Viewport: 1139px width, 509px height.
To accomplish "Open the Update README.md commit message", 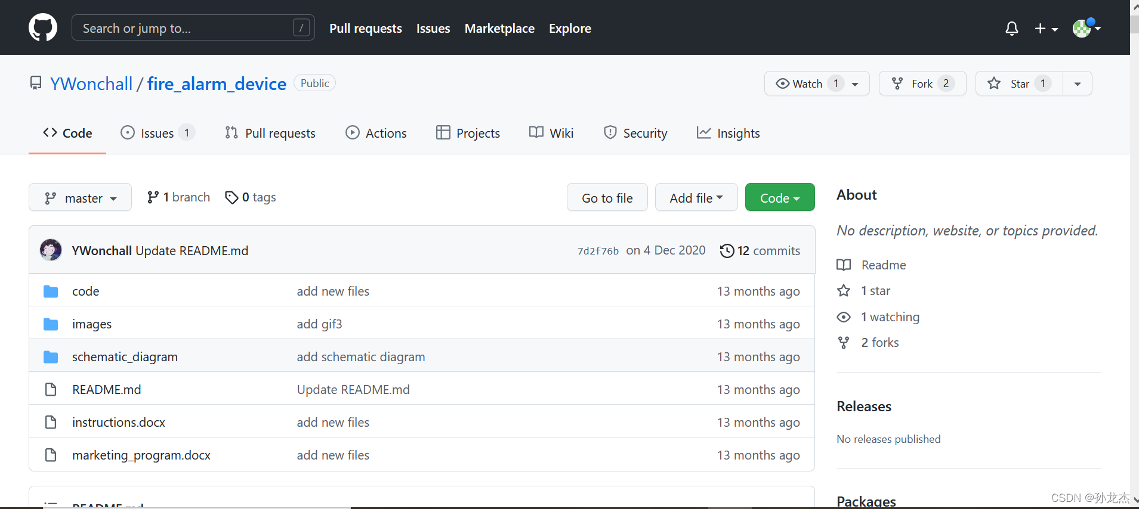I will click(192, 251).
